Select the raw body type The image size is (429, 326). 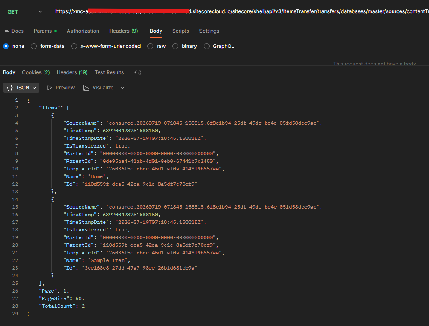150,46
